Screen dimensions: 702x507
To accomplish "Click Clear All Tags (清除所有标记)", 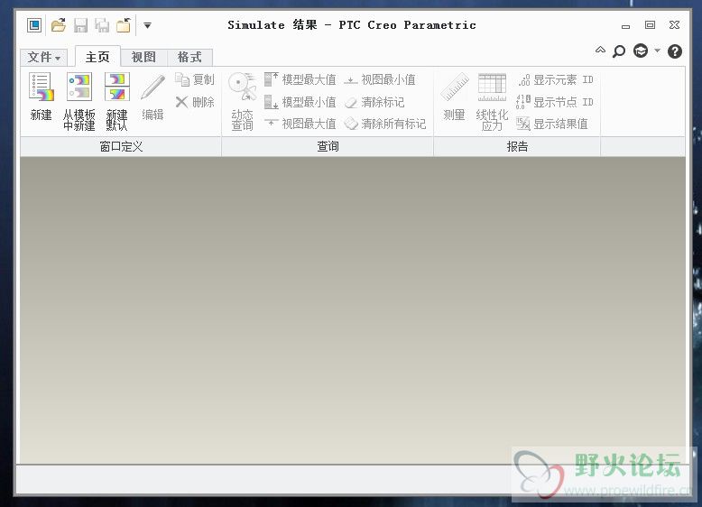I will point(385,124).
